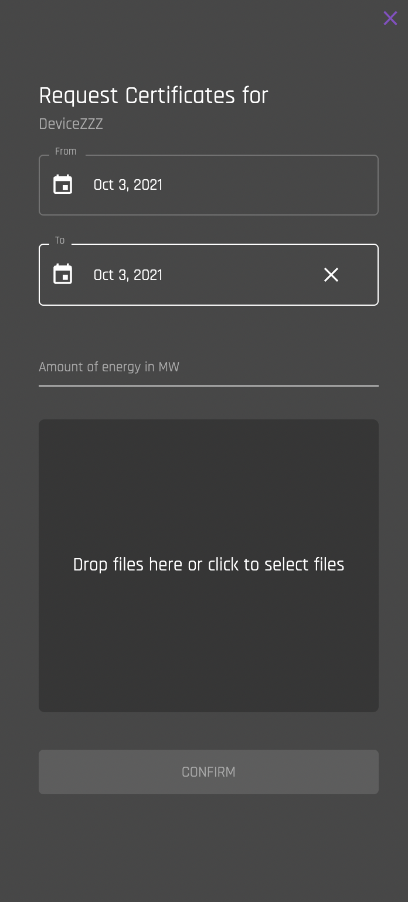This screenshot has width=408, height=902.
Task: Click the Request Certificates for heading
Action: [x=154, y=95]
